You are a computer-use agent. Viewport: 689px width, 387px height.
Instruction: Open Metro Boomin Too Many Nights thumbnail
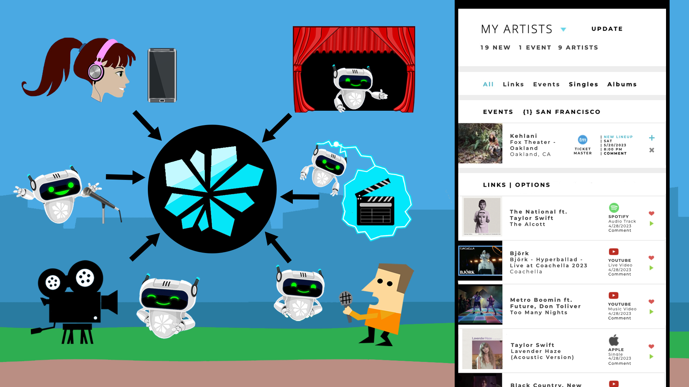[480, 305]
